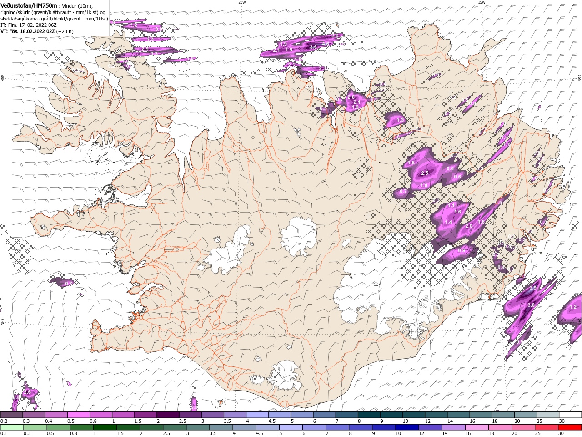Click the '15W' longitude label

click(x=482, y=2)
